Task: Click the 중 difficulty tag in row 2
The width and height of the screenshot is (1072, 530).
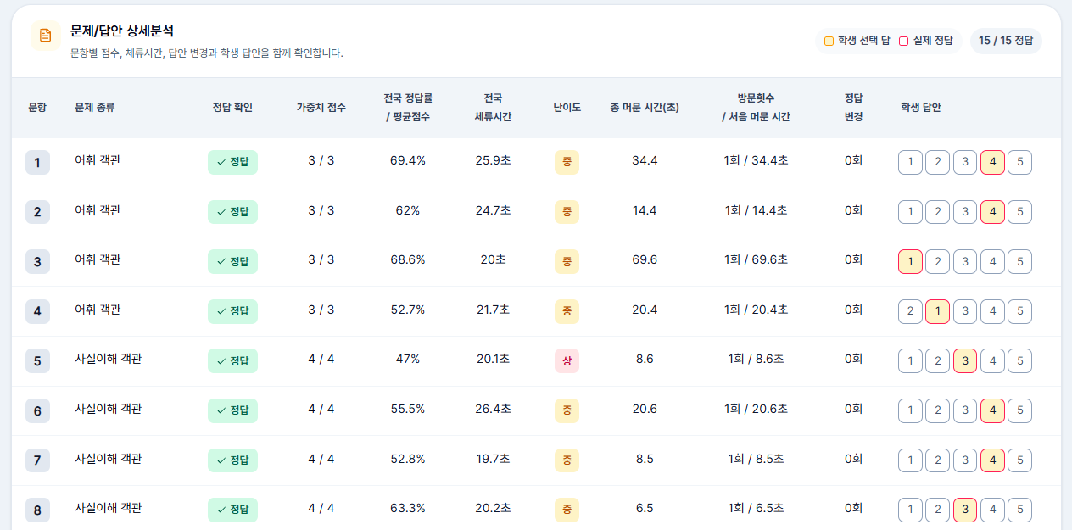Action: pyautogui.click(x=567, y=212)
